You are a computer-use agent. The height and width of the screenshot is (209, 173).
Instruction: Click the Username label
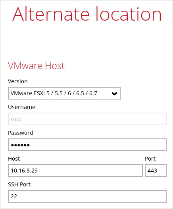(x=21, y=107)
